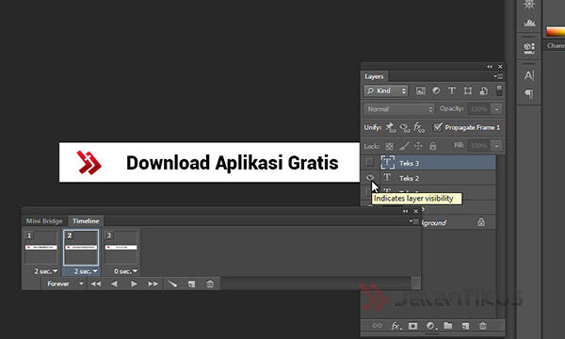This screenshot has width=565, height=339.
Task: Collapse the Layers panel with double arrows
Action: pyautogui.click(x=490, y=66)
